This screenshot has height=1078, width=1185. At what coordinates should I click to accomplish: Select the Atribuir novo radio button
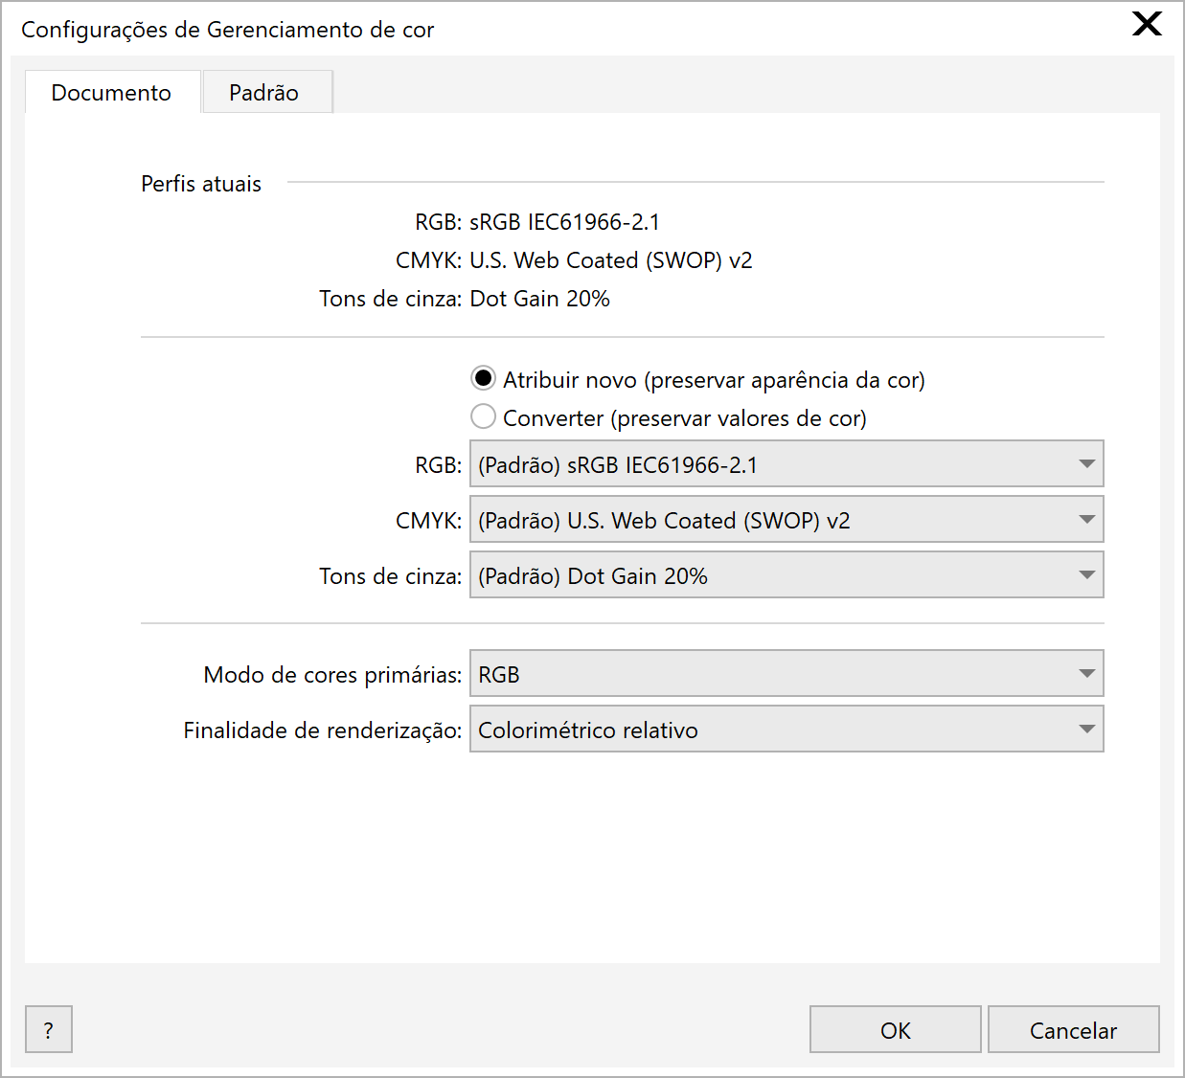point(484,379)
